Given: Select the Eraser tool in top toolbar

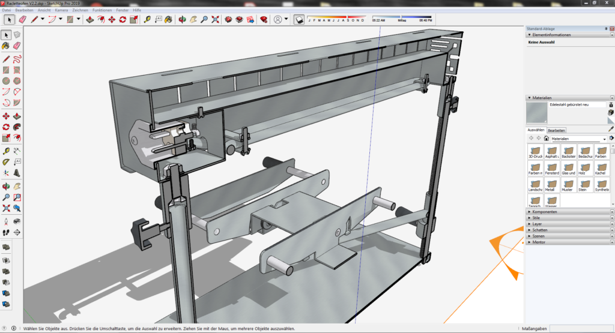Looking at the screenshot, I should coord(23,19).
